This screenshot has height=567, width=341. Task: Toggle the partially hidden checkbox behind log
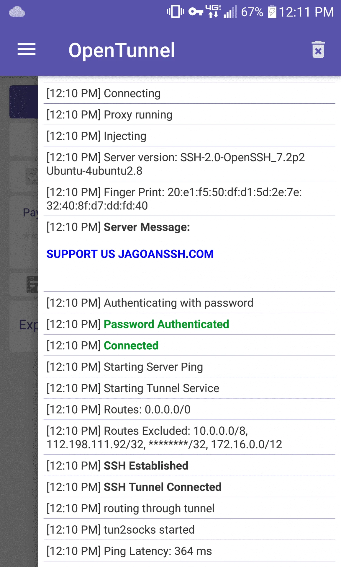click(32, 177)
